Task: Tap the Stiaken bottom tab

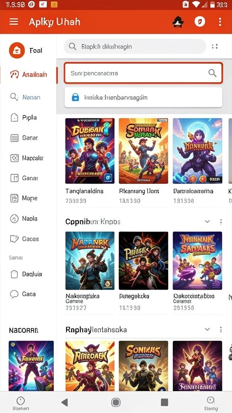Action: (21, 403)
